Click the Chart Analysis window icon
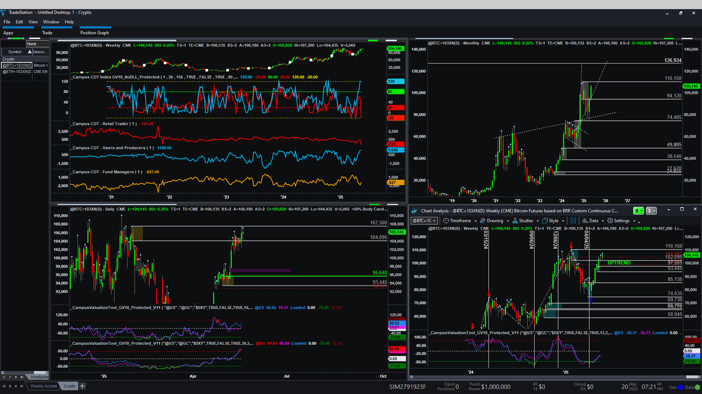The width and height of the screenshot is (702, 394). [x=413, y=211]
